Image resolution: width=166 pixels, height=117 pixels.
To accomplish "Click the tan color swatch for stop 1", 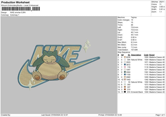I will tap(125, 57).
